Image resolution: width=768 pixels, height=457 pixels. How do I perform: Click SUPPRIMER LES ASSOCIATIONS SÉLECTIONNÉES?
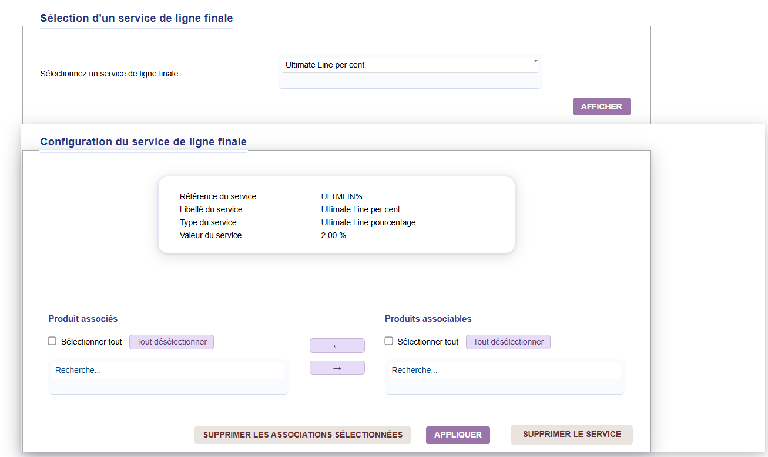click(303, 435)
